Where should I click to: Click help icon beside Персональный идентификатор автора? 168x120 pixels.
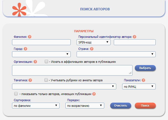point(134,37)
